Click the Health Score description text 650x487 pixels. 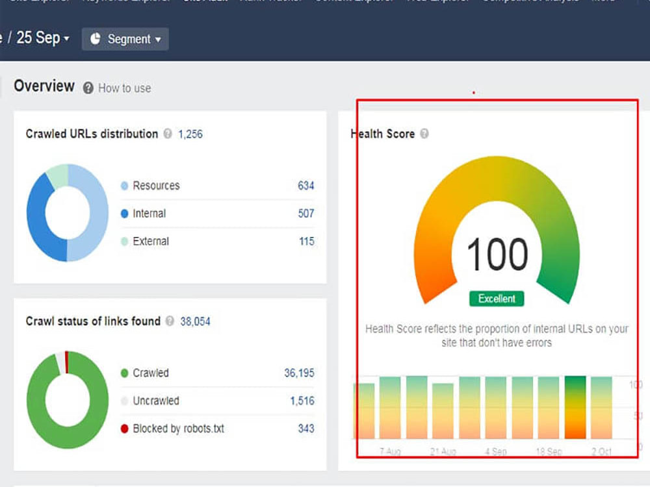tap(497, 336)
